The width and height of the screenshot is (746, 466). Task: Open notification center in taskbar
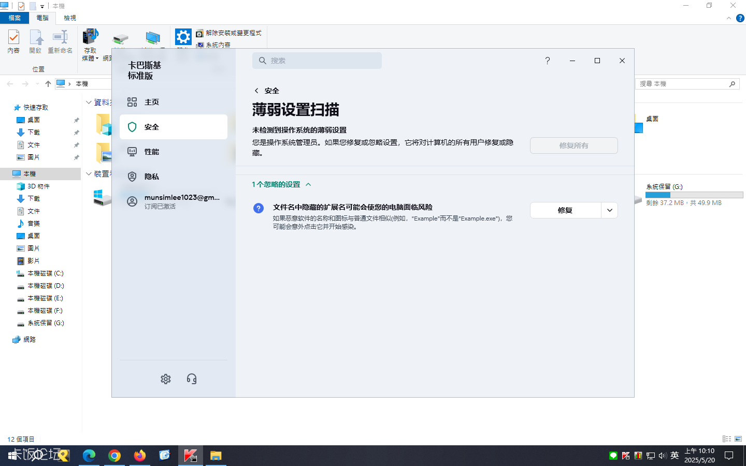click(x=729, y=456)
